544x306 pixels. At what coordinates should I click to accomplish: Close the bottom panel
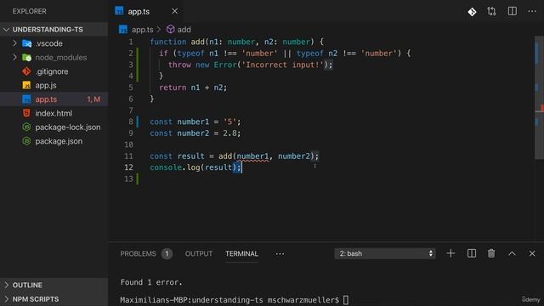click(x=532, y=253)
